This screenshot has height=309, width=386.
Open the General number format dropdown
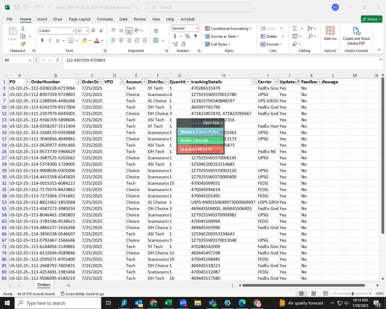[197, 28]
